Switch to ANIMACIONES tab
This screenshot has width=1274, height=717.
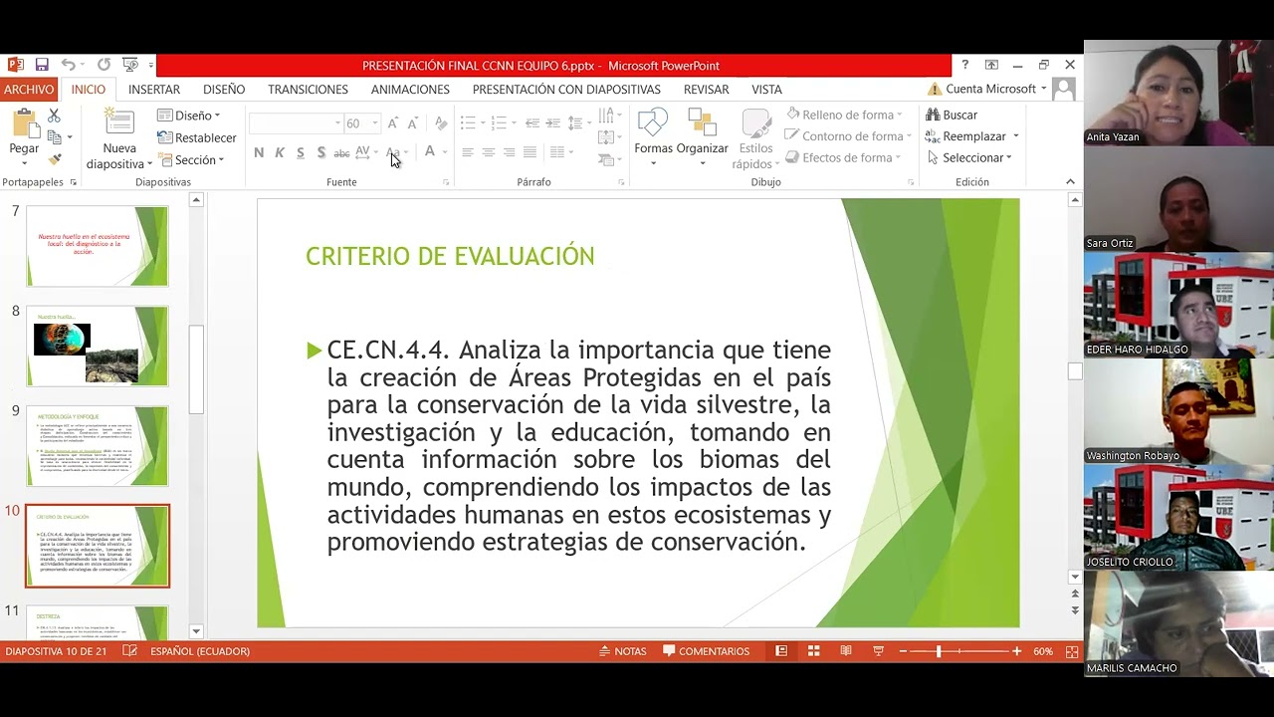[410, 89]
